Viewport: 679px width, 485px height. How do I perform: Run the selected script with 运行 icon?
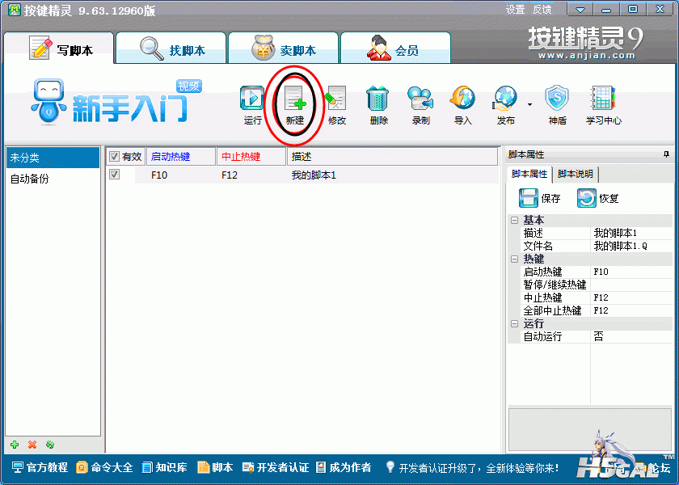point(252,105)
